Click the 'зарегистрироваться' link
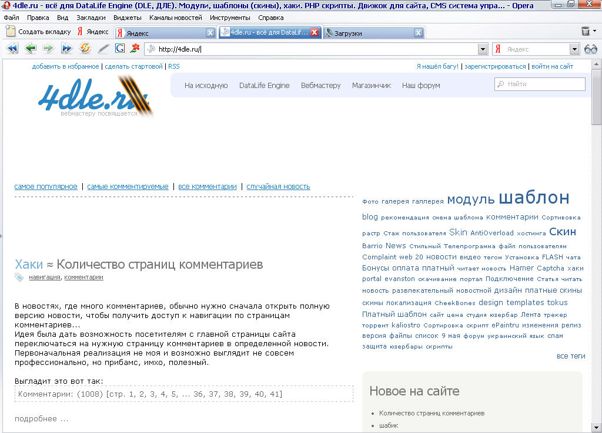Image resolution: width=602 pixels, height=433 pixels. [x=495, y=66]
